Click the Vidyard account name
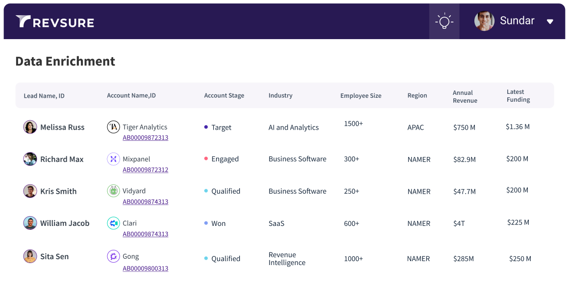 (134, 191)
